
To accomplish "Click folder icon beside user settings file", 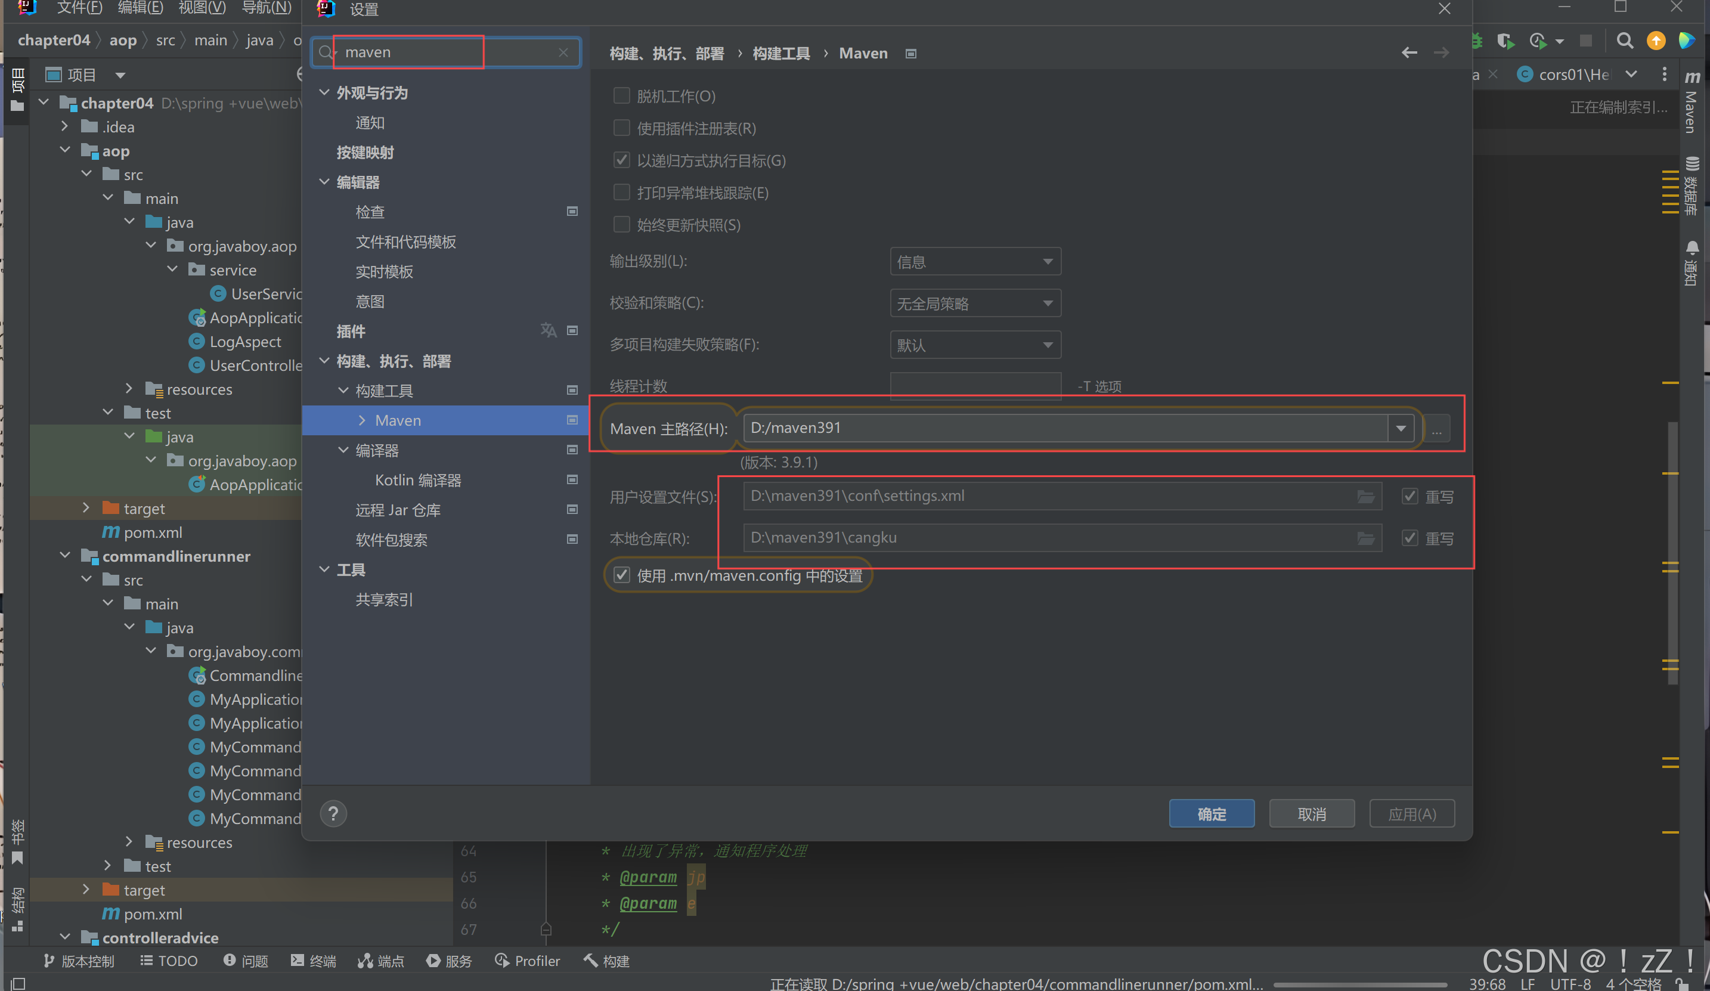I will pyautogui.click(x=1365, y=496).
